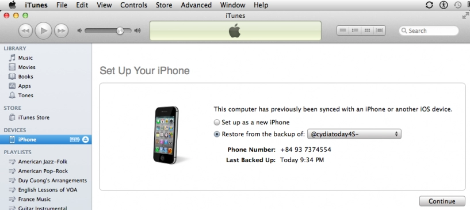This screenshot has width=470, height=210.
Task: Click the search magnifier icon
Action: [404, 30]
